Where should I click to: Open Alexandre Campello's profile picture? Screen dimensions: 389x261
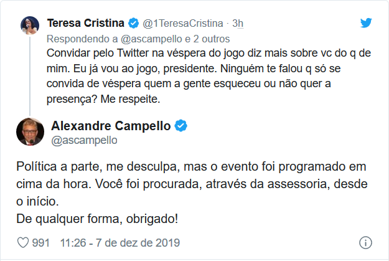click(x=29, y=130)
